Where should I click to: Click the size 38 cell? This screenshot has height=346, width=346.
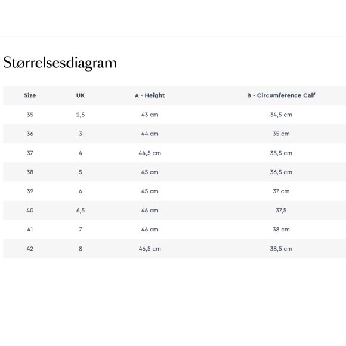(x=30, y=172)
